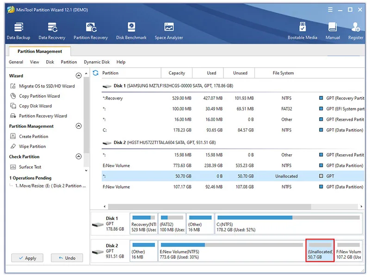Image resolution: width=370 pixels, height=277 pixels.
Task: Click the Partition Recovery Wizard icon in the sidebar
Action: 13,116
